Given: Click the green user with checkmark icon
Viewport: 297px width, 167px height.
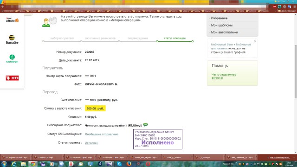Looking at the screenshot, I should coord(50,22).
